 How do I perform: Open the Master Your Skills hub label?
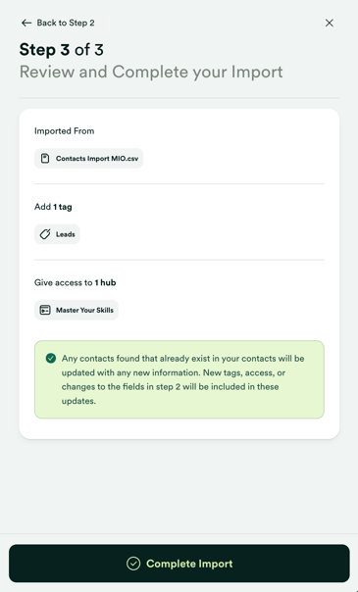(x=84, y=311)
